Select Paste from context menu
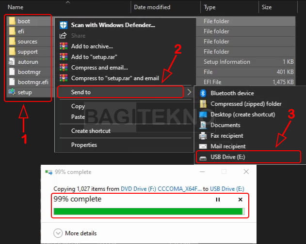This screenshot has height=244, width=306. (78, 117)
